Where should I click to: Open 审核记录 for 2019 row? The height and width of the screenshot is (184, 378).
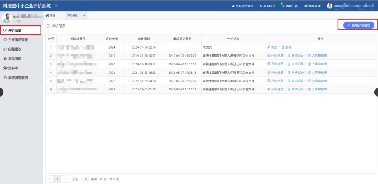tap(296, 56)
